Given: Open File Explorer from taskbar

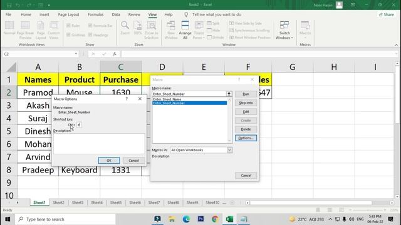Looking at the screenshot, I should pos(172,219).
